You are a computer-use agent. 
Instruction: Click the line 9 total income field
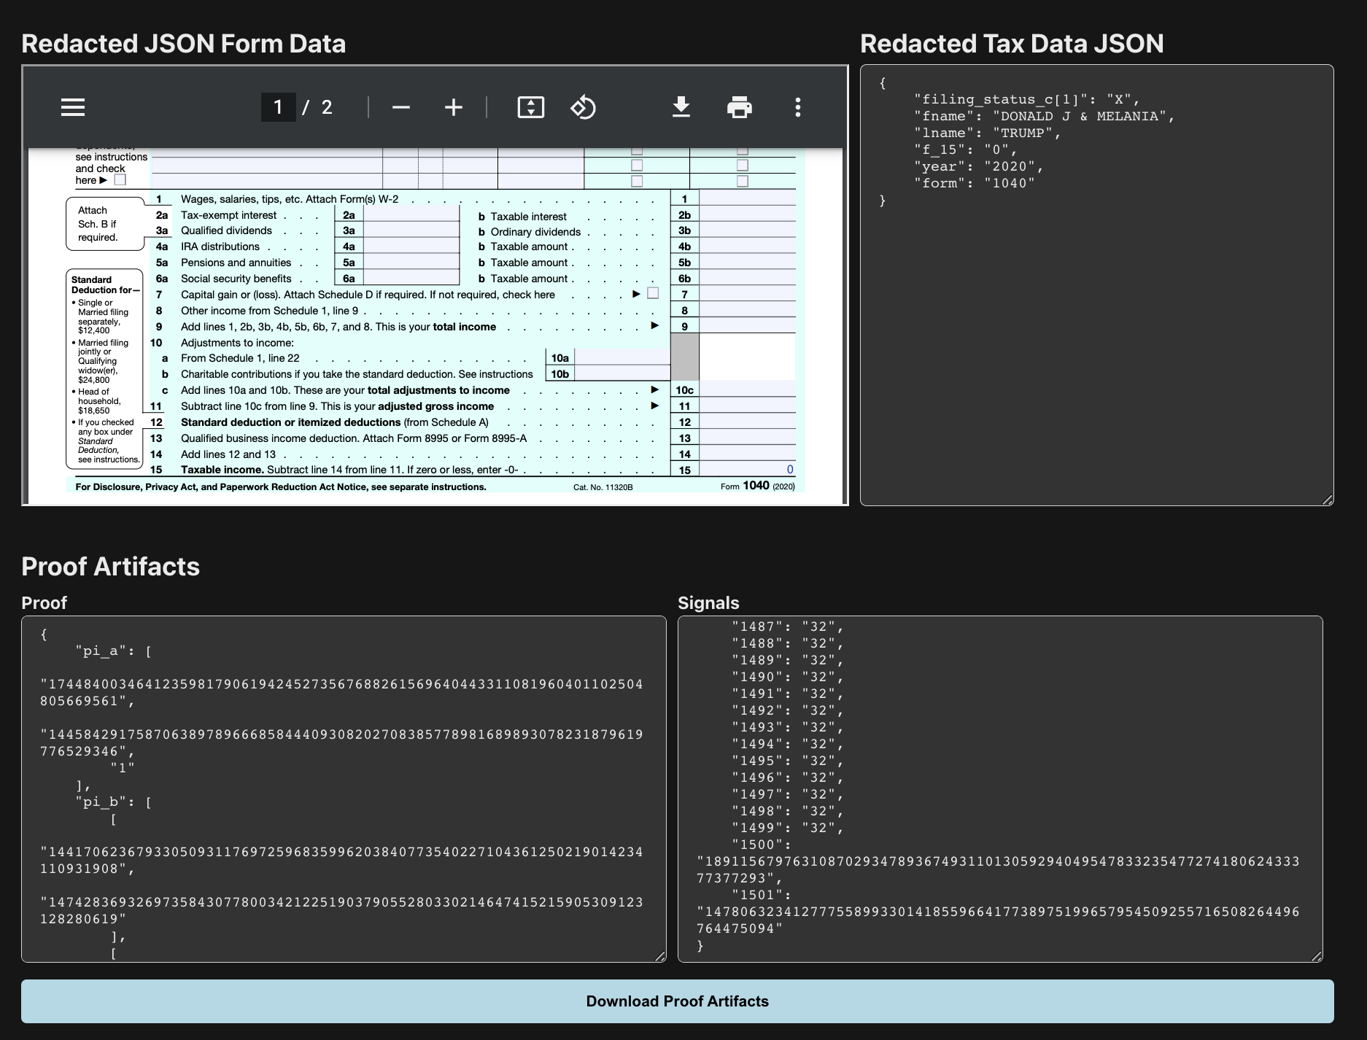pos(747,326)
